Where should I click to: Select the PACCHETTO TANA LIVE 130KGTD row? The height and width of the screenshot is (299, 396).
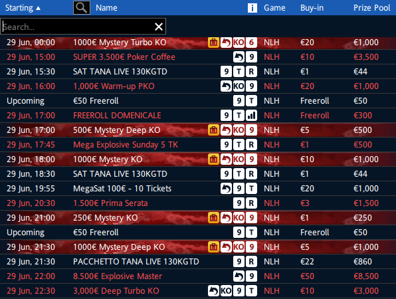pyautogui.click(x=198, y=262)
